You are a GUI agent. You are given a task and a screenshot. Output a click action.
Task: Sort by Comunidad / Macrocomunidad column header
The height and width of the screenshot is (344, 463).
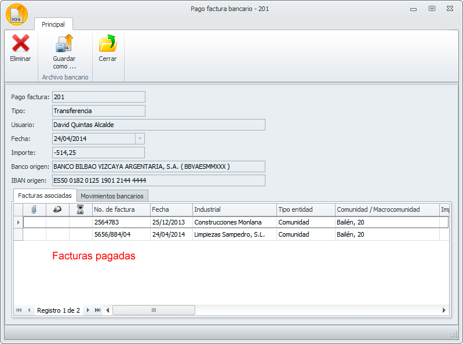(x=387, y=209)
